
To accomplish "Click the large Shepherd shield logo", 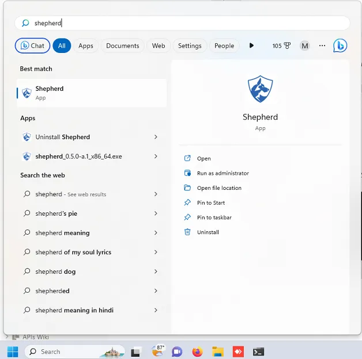I will (x=260, y=89).
